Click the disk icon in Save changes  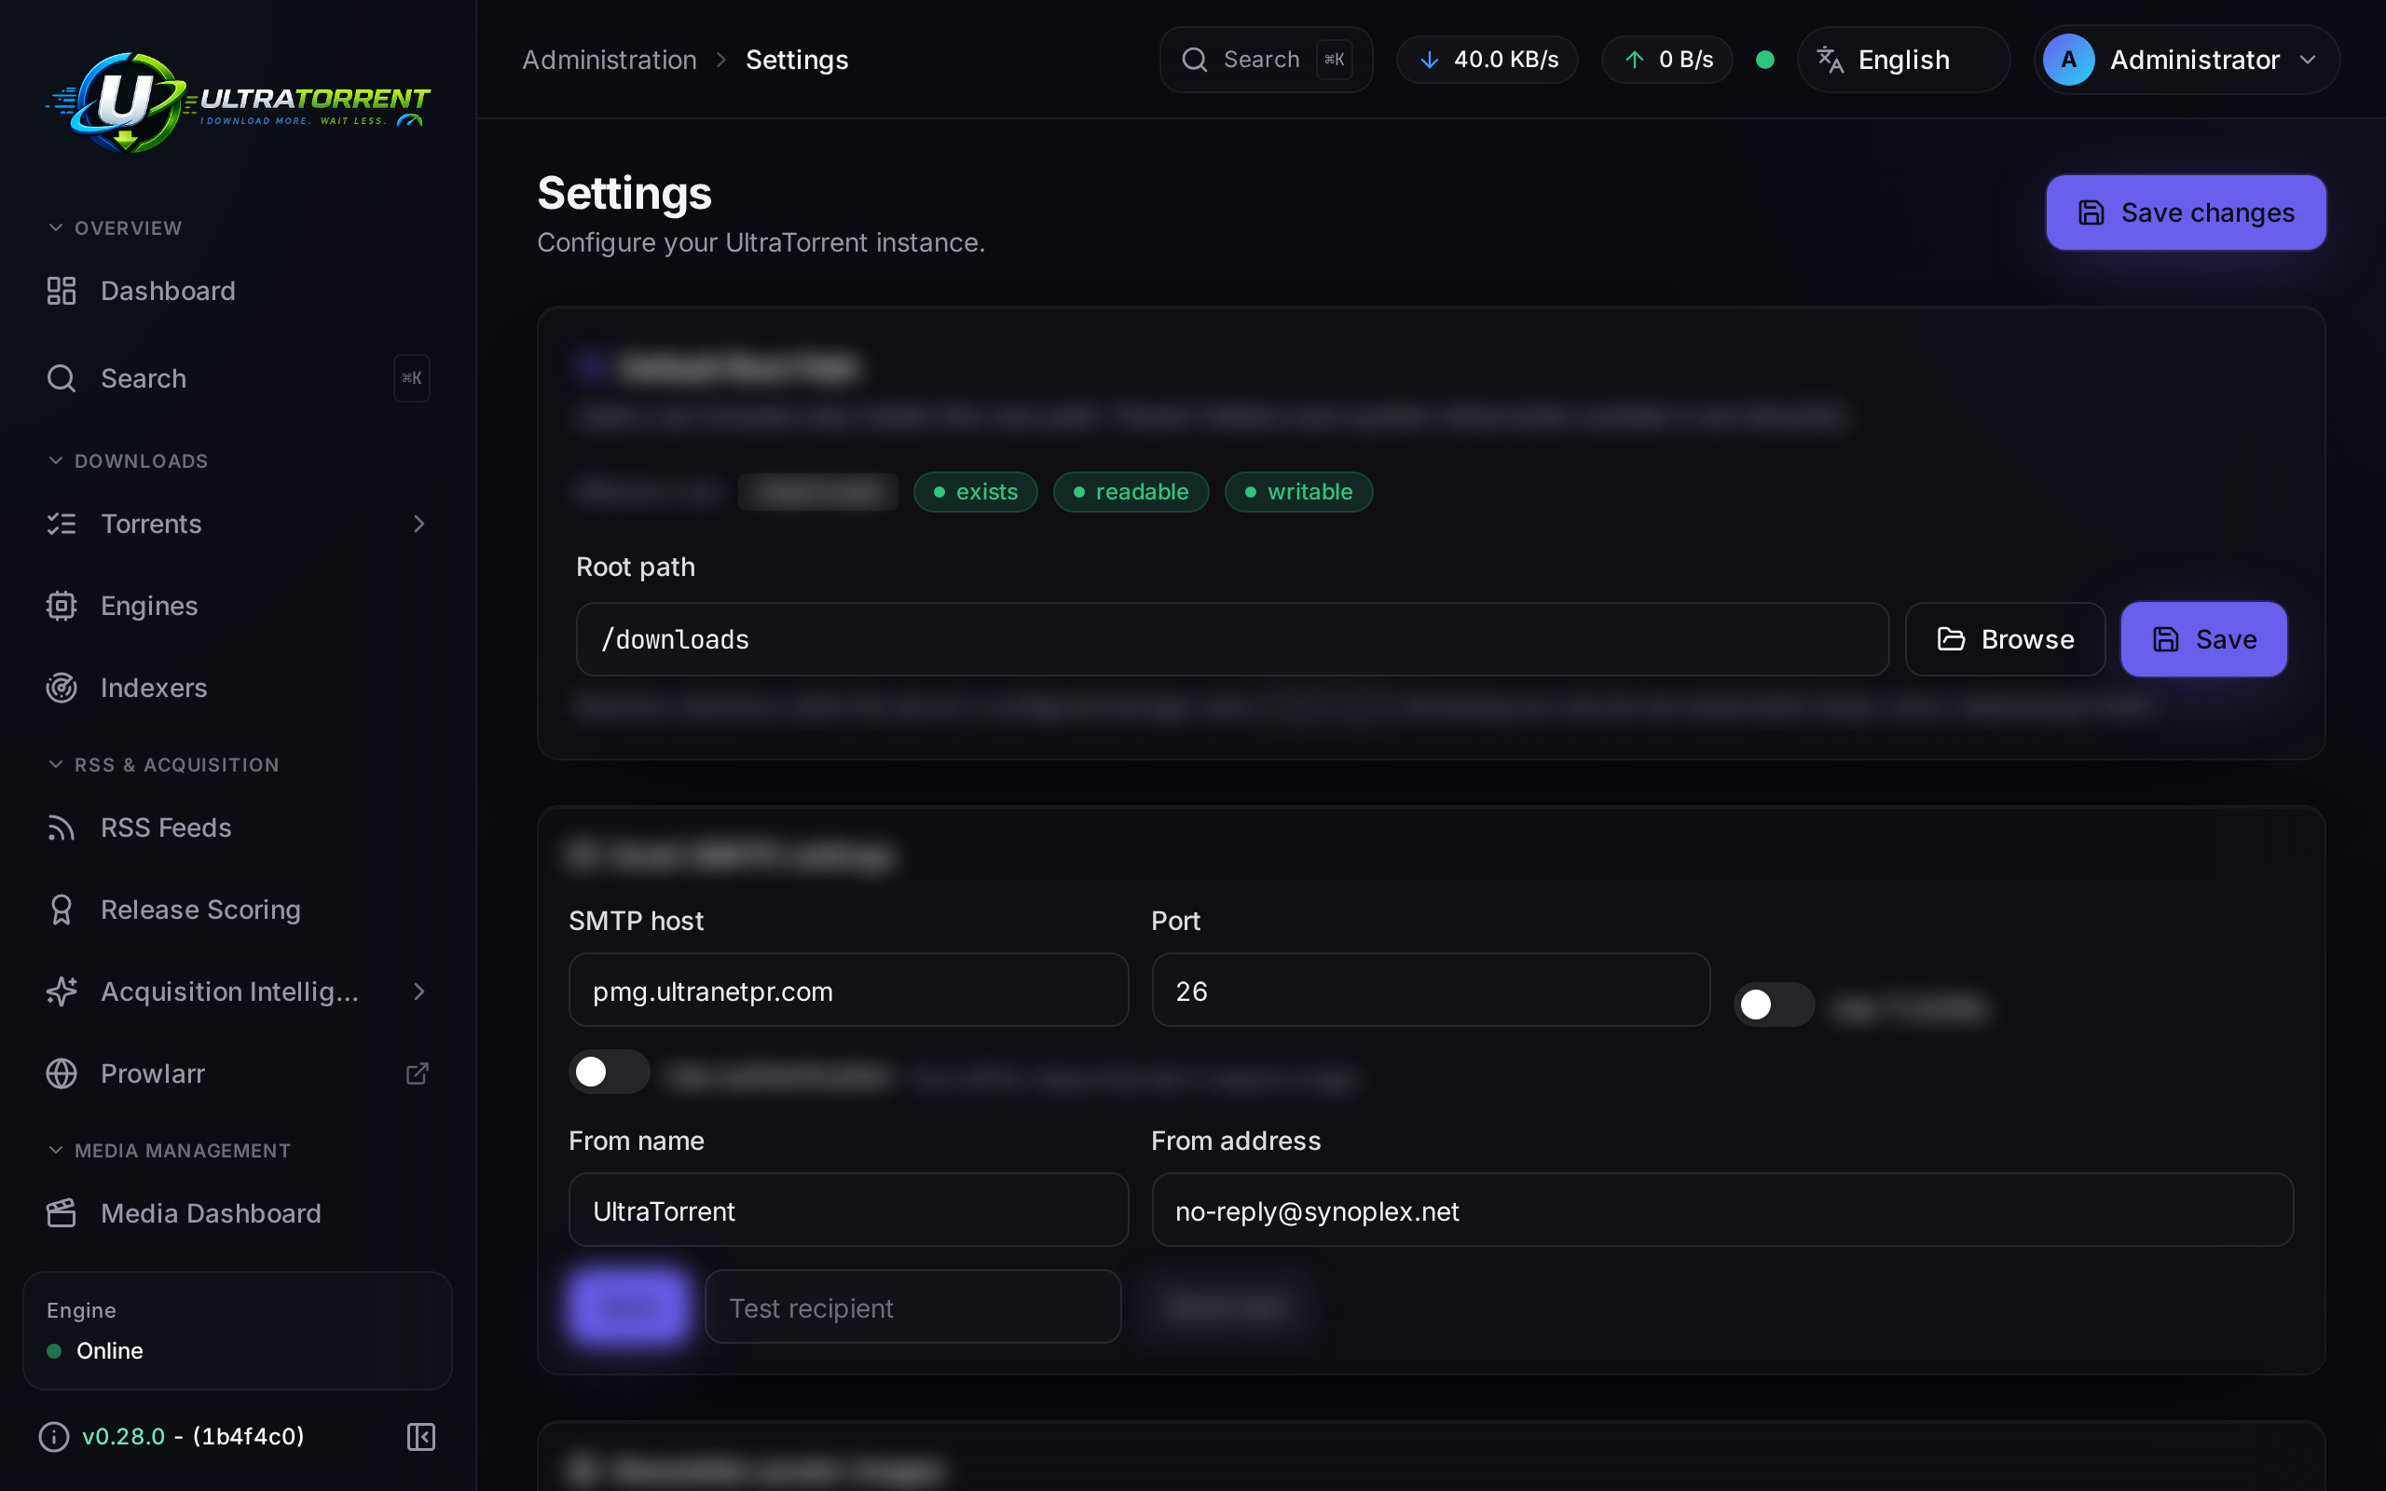[x=2091, y=213]
